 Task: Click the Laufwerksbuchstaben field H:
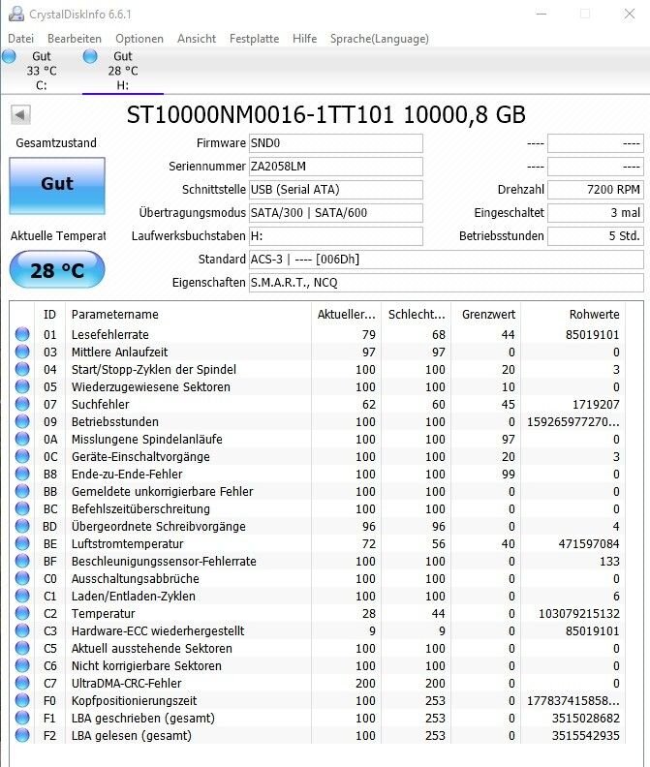[x=336, y=236]
